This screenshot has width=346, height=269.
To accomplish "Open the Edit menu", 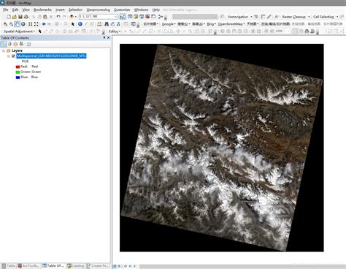I will 15,10.
